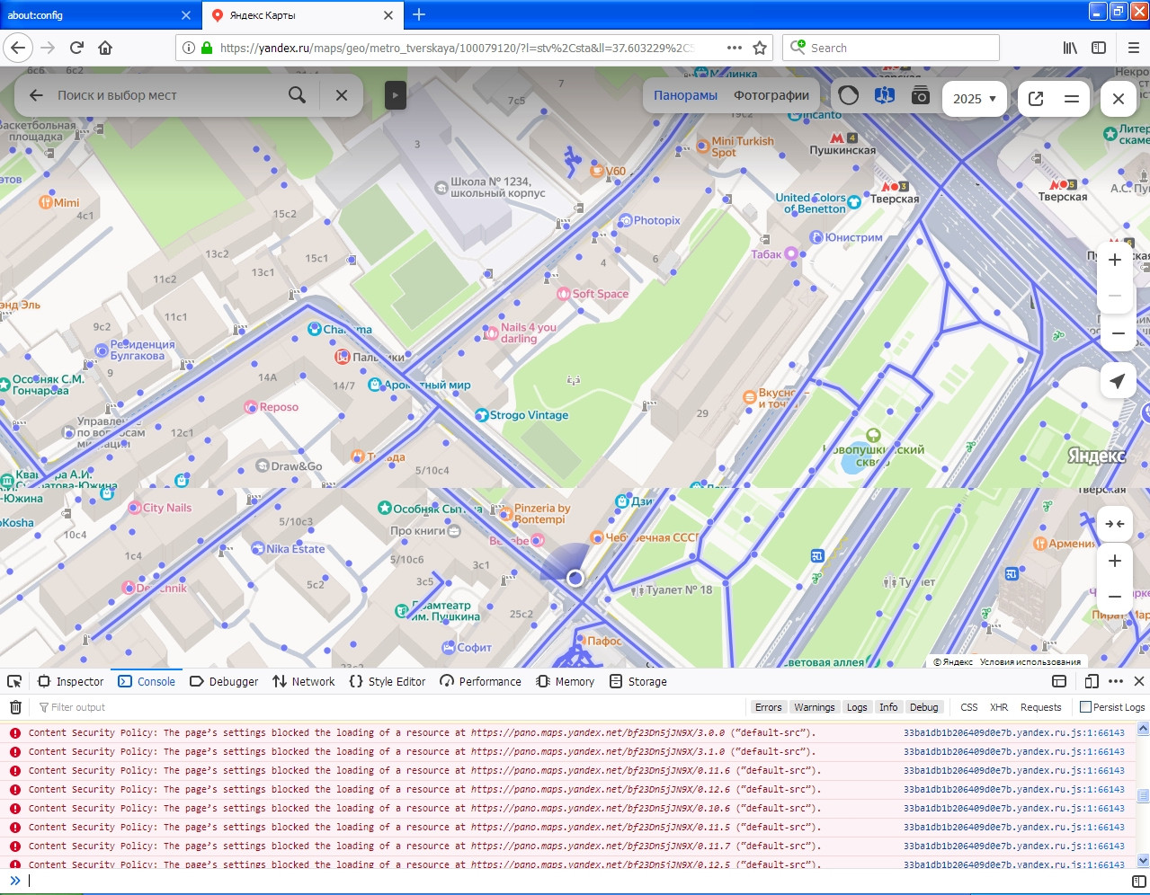
Task: Click the back arrow in the map search box
Action: [x=36, y=95]
